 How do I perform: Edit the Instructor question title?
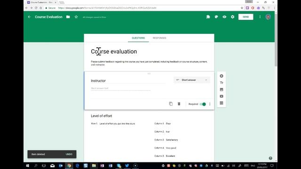pyautogui.click(x=128, y=81)
